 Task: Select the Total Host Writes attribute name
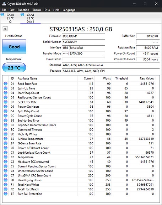28,185
